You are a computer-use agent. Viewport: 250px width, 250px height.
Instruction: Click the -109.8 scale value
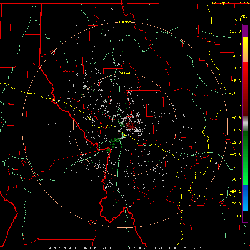tap(234, 204)
